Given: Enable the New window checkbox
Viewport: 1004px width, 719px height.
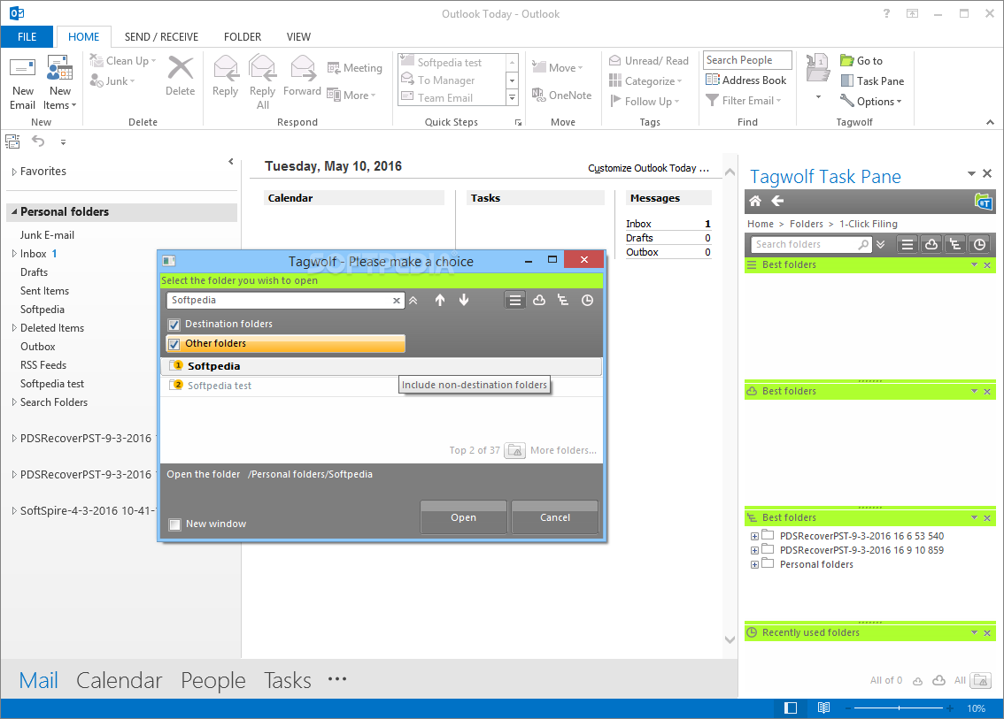Looking at the screenshot, I should 174,524.
